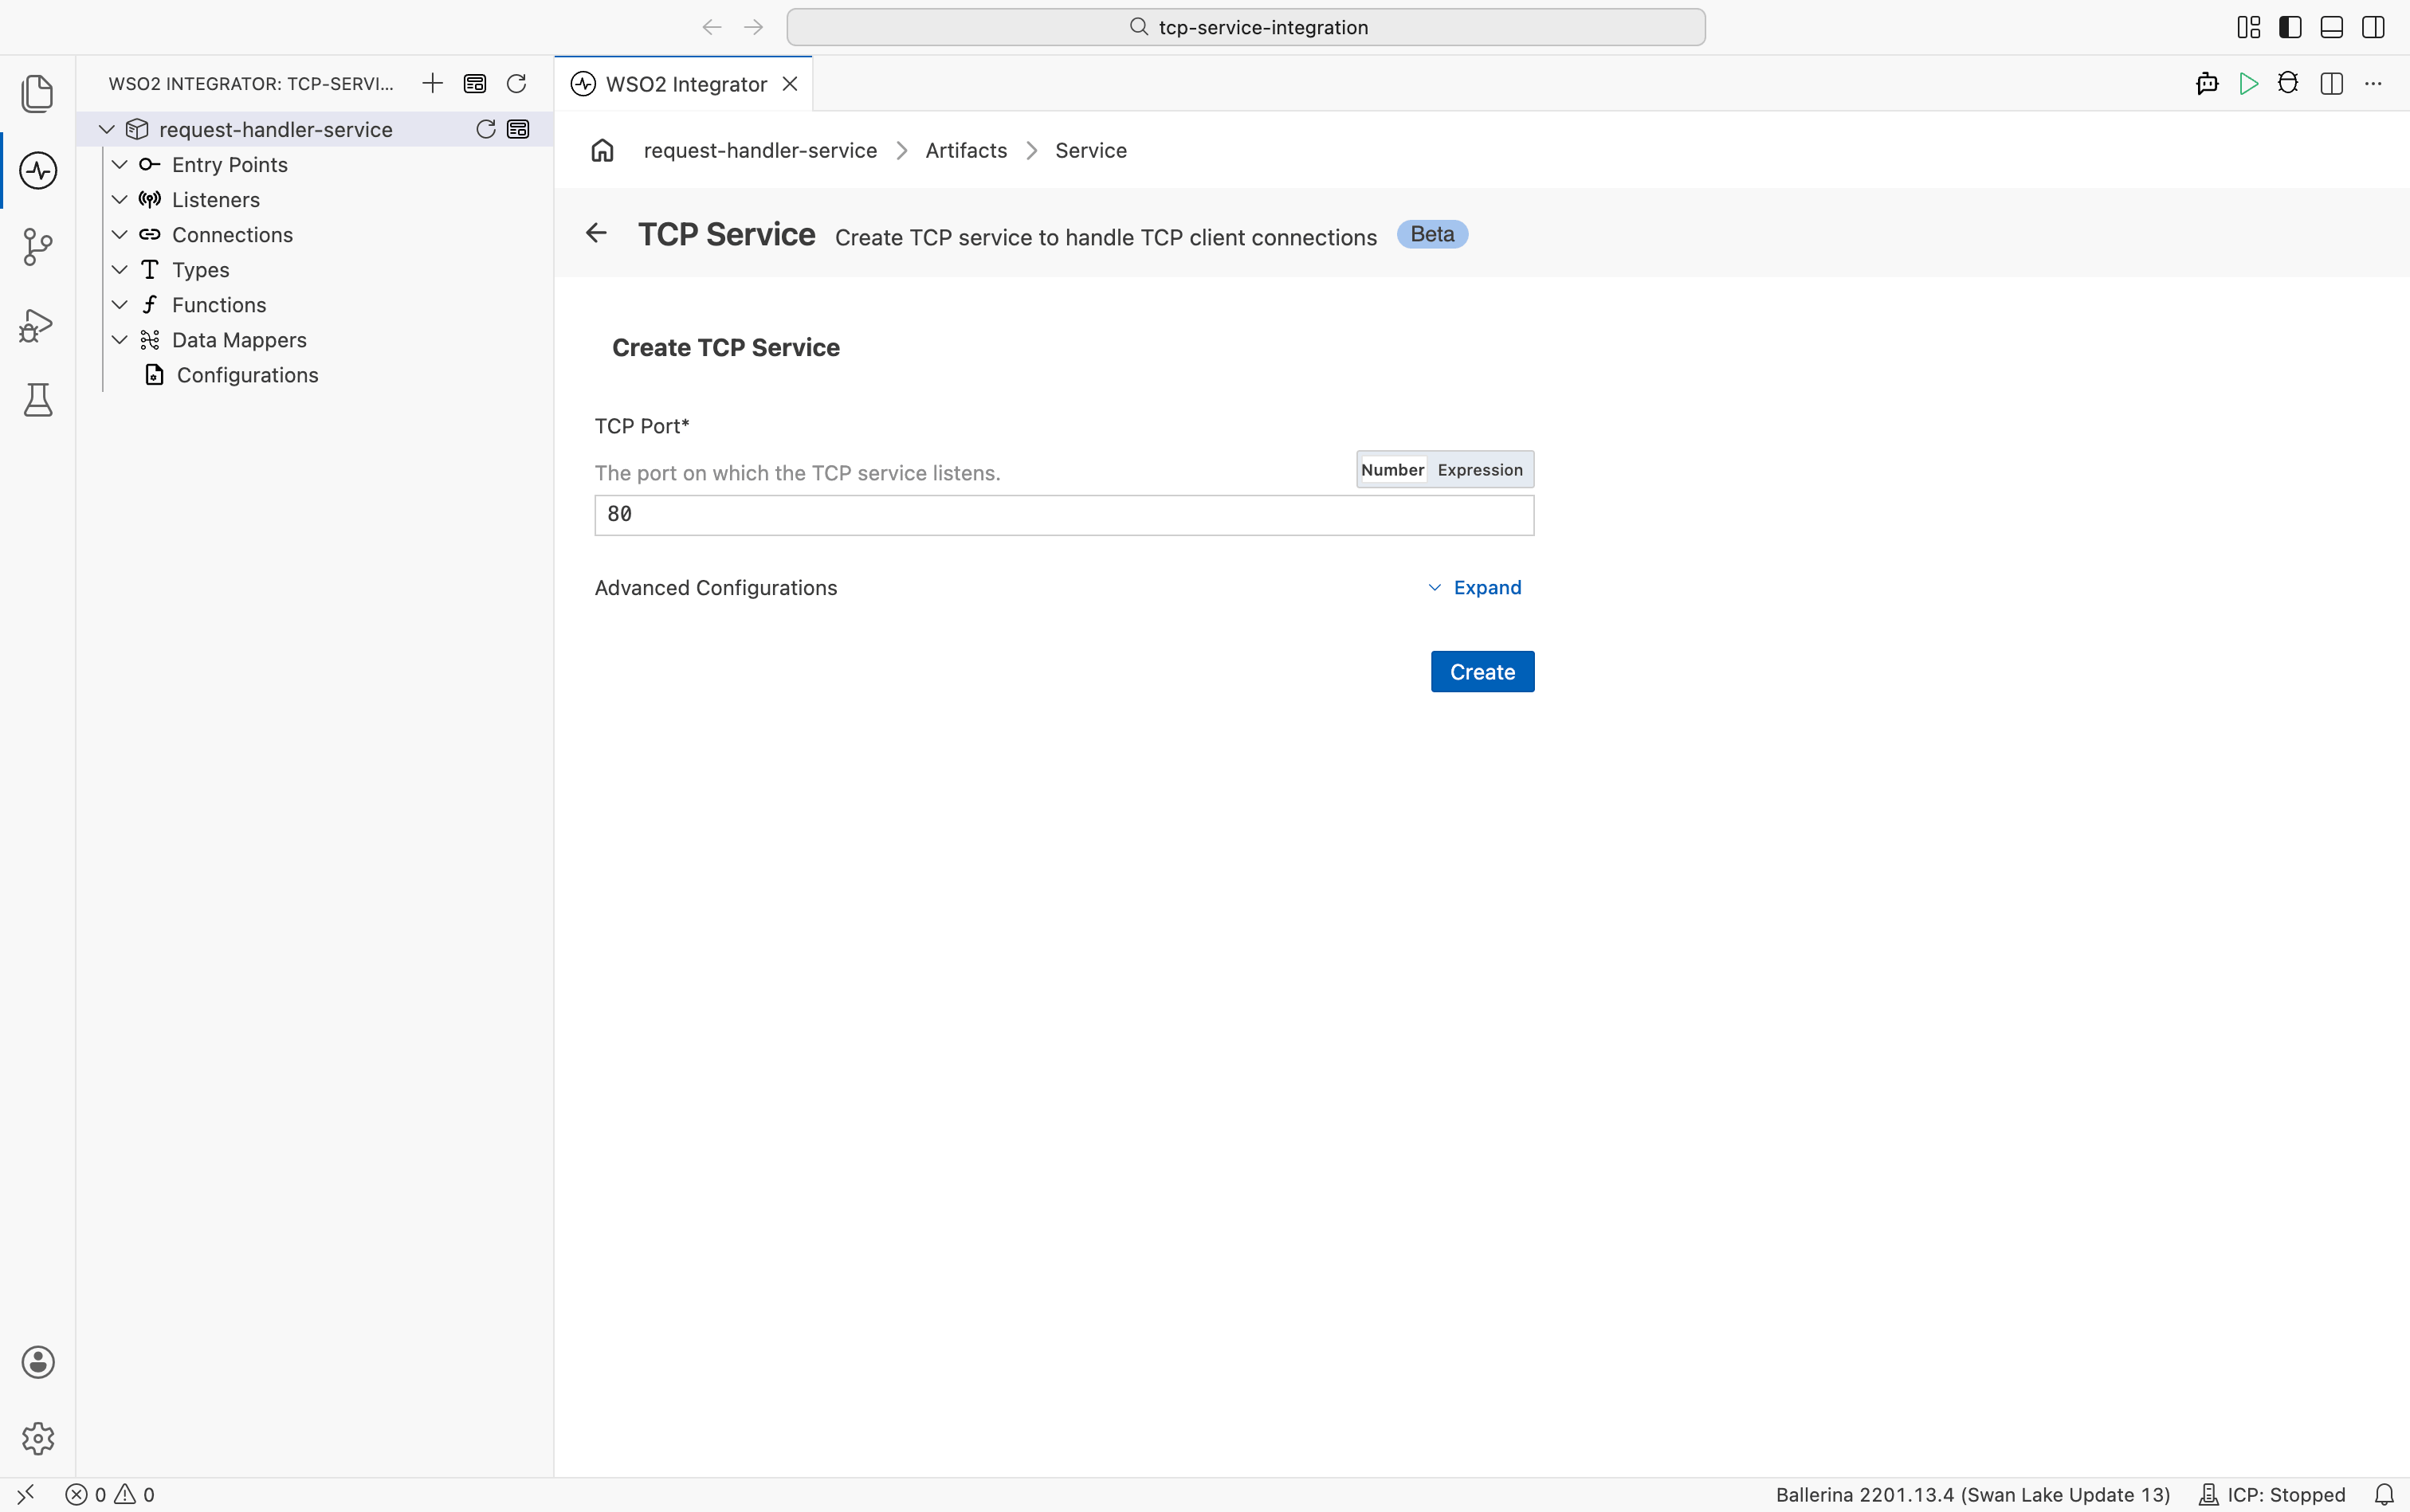Open Source Control view

[x=38, y=247]
